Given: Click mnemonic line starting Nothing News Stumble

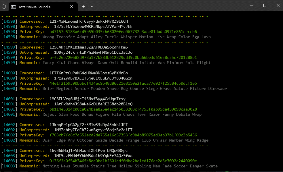Looking at the screenshot, I should [x=130, y=166].
